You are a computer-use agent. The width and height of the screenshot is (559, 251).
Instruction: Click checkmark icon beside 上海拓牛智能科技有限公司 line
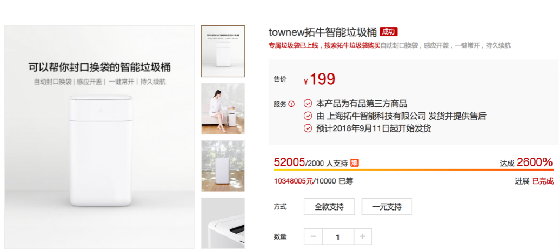click(308, 116)
